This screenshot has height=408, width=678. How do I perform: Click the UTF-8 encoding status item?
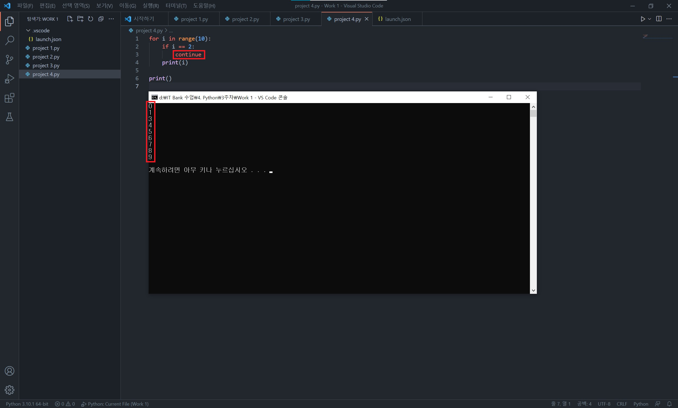coord(604,404)
